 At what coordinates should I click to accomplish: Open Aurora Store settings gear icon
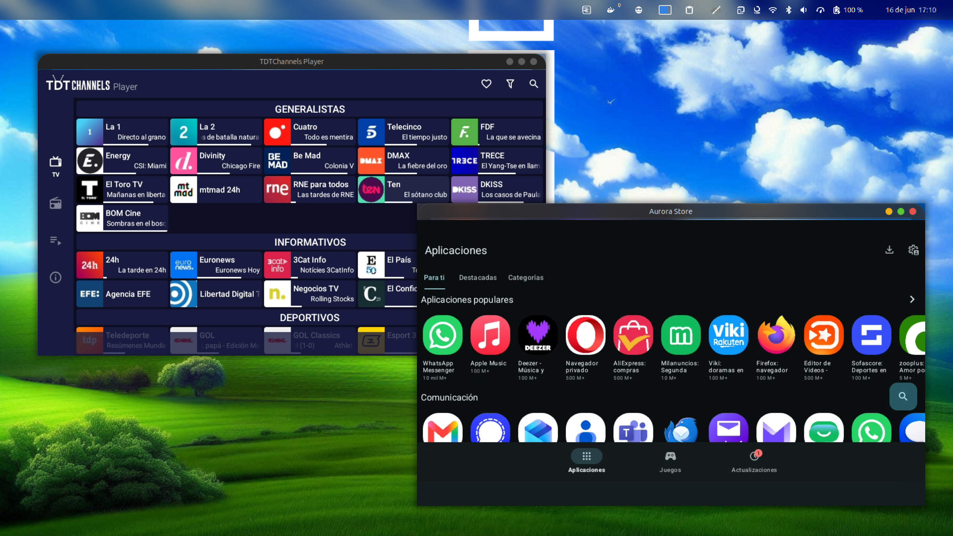point(913,250)
